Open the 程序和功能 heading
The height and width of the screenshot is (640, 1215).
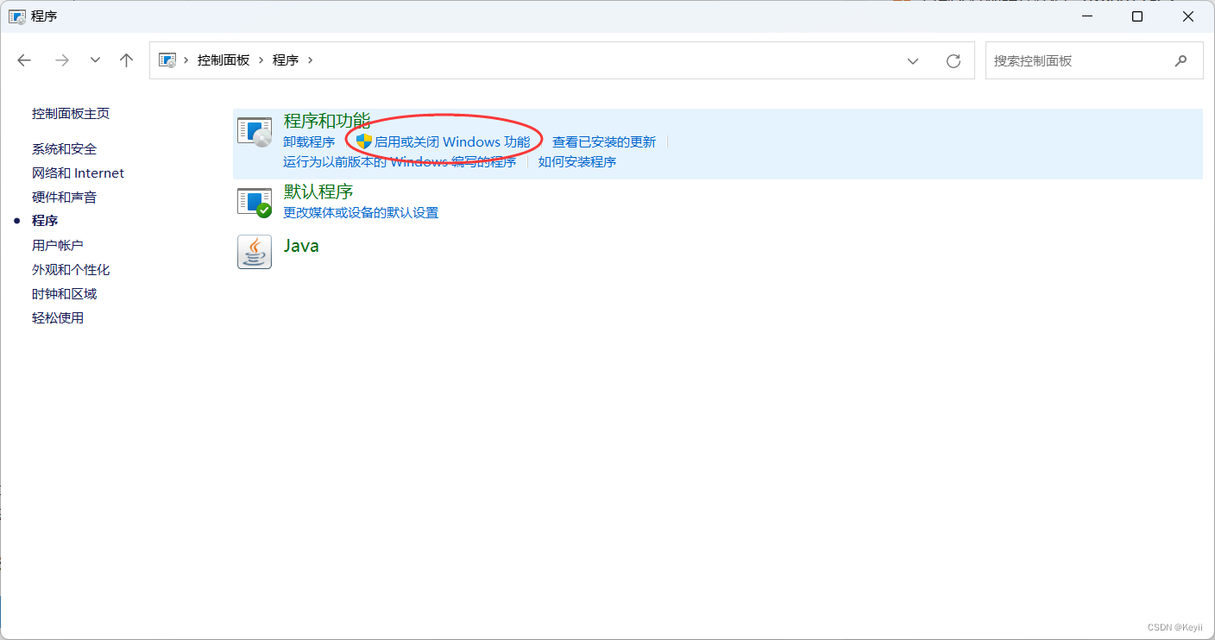[x=327, y=121]
